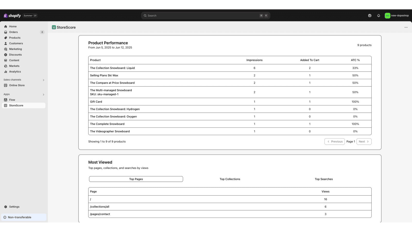Click the Product column header
This screenshot has width=412, height=232.
point(95,60)
